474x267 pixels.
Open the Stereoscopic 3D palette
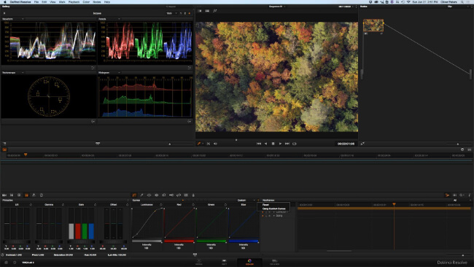click(186, 195)
